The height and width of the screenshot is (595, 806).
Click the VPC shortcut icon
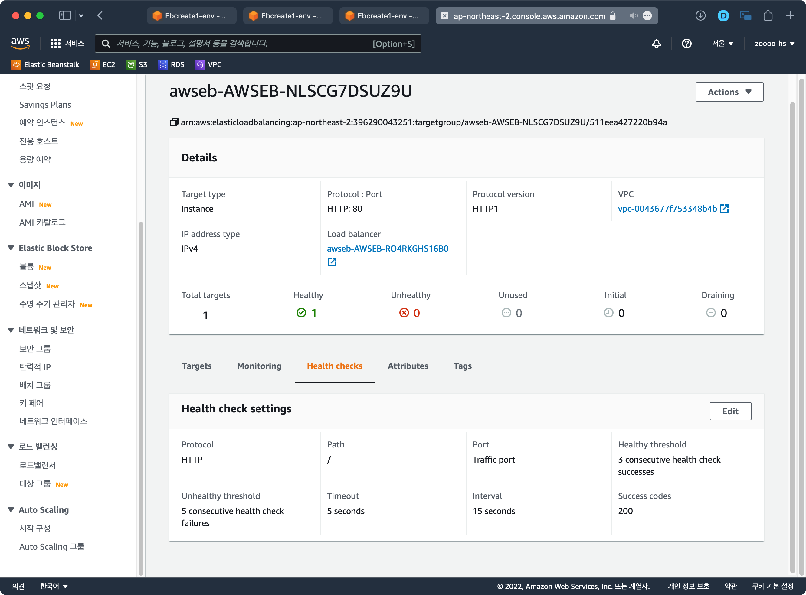point(200,64)
